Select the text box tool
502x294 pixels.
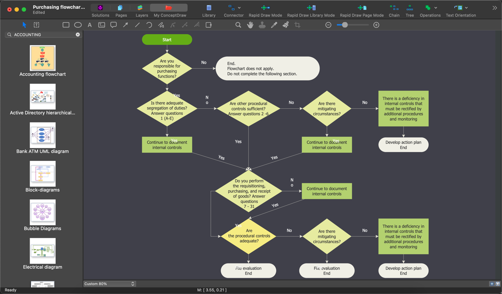[102, 25]
